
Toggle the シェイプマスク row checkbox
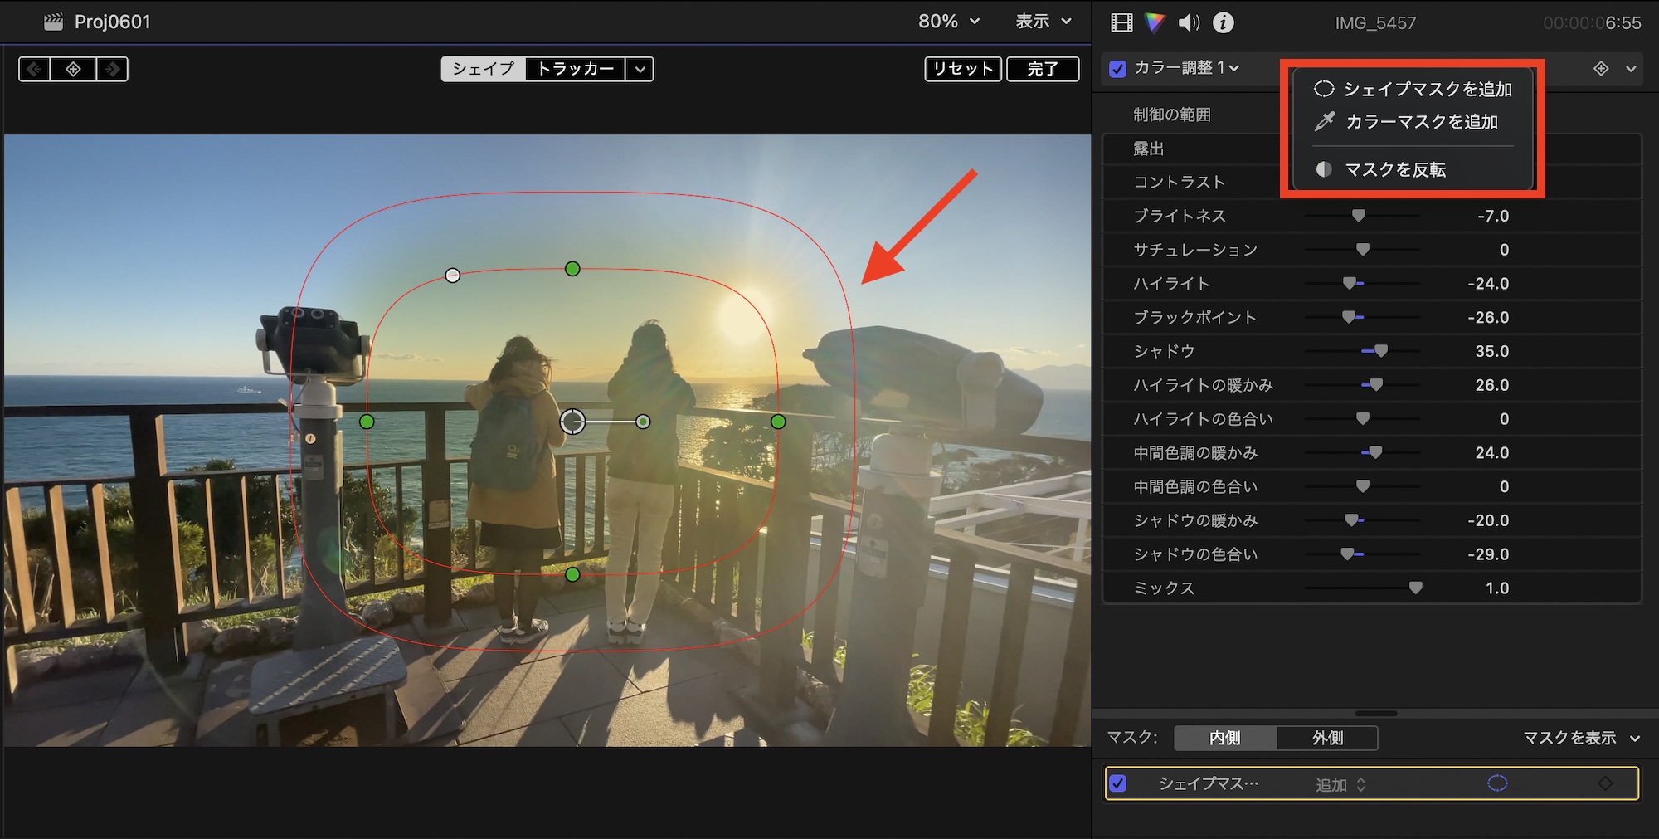1118,783
